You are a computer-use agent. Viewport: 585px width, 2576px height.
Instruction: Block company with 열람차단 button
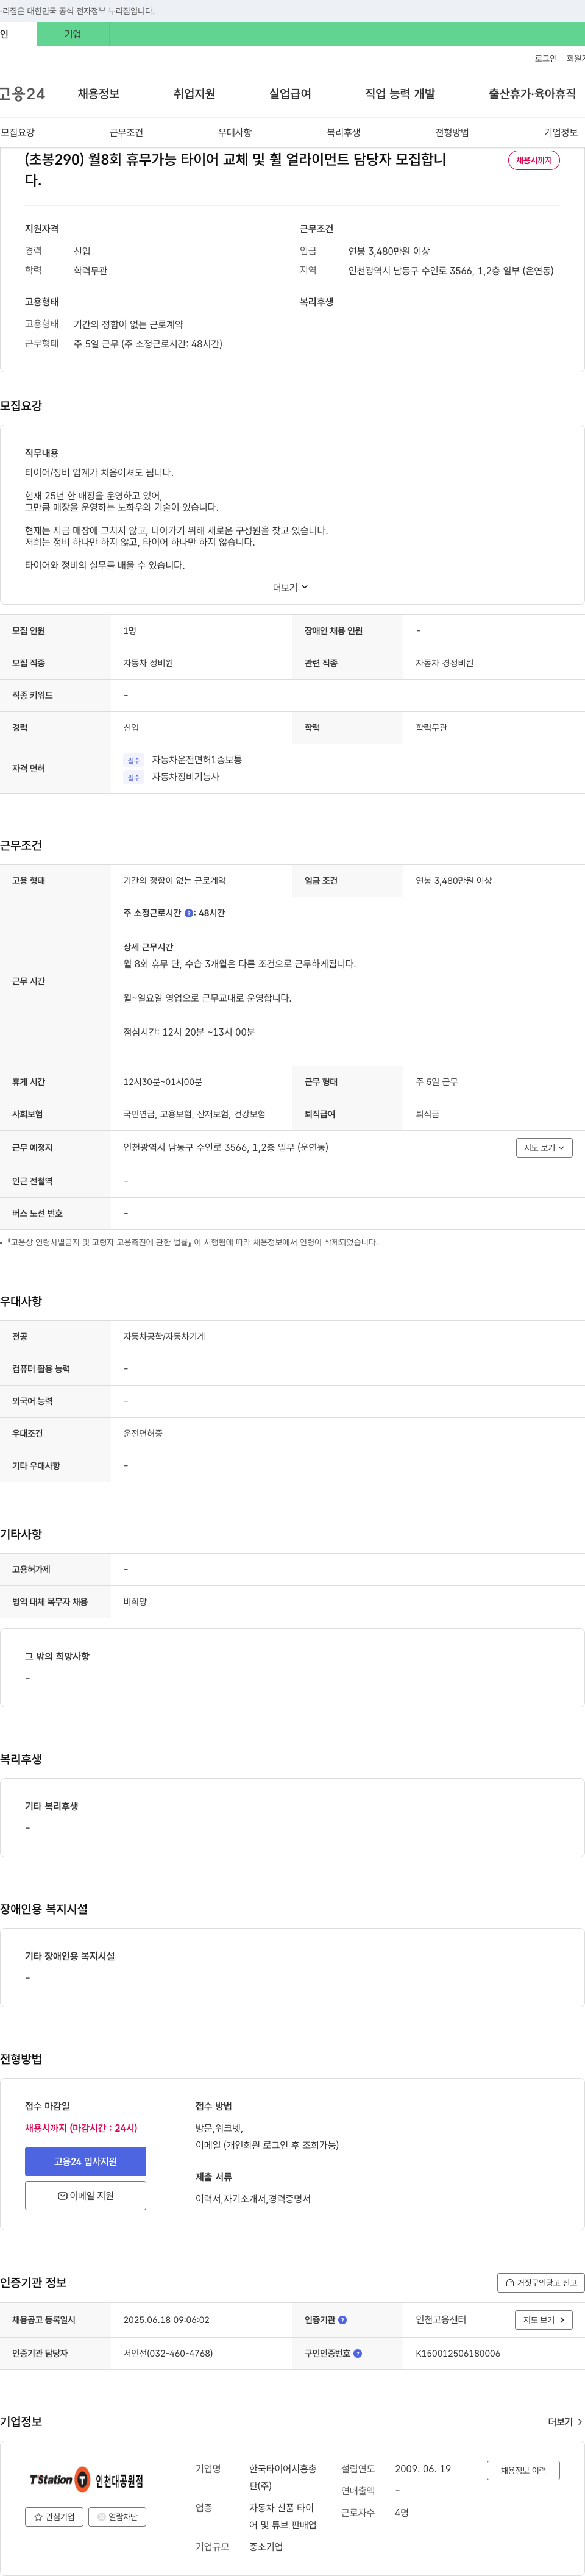pos(118,2517)
